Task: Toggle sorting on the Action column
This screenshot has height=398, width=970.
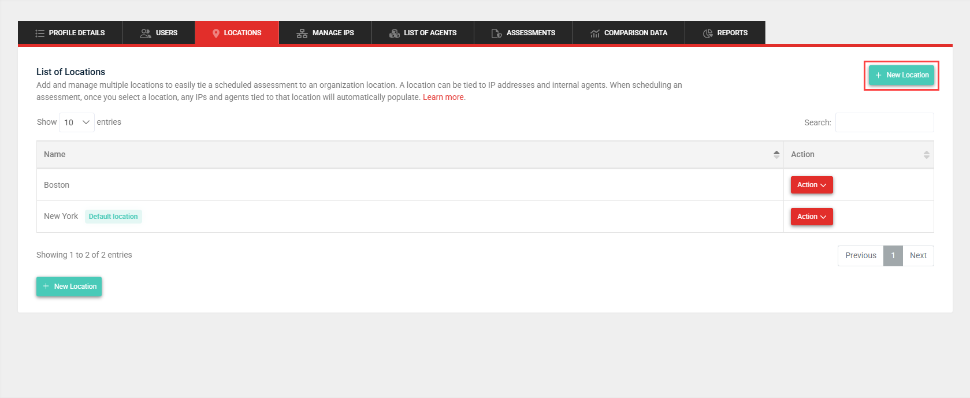Action: [x=926, y=154]
